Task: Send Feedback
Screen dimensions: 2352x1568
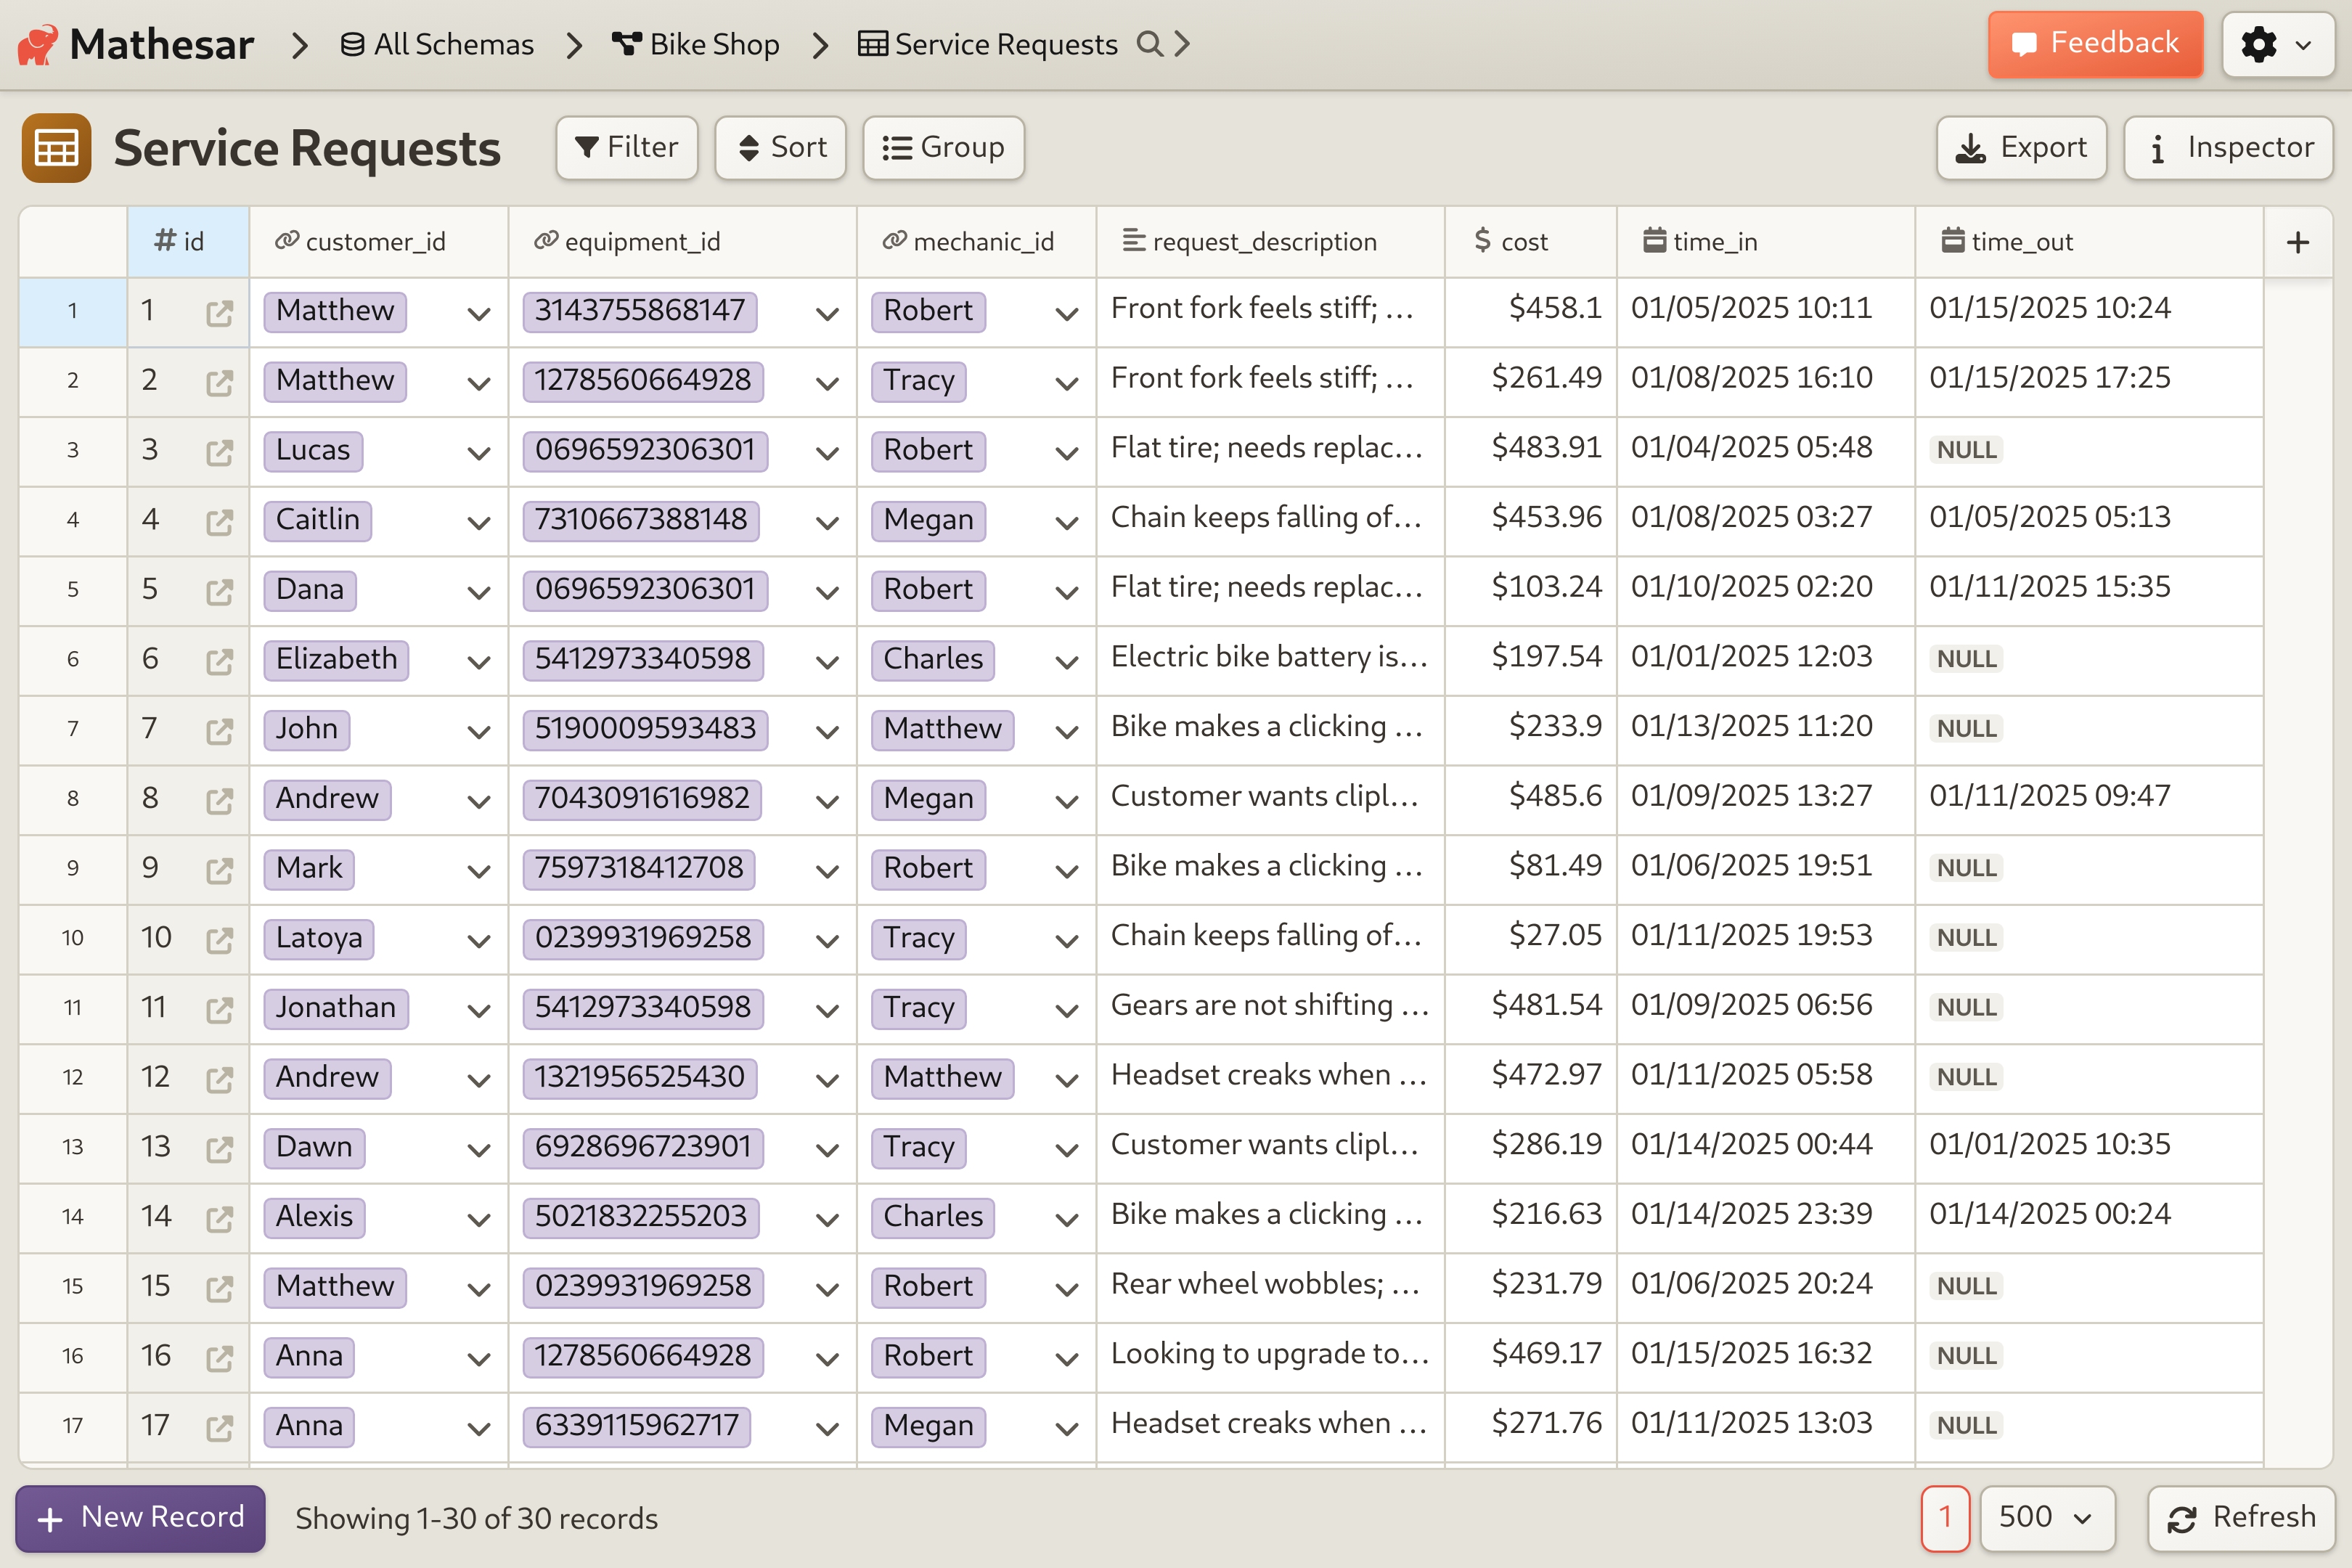Action: (x=2095, y=44)
